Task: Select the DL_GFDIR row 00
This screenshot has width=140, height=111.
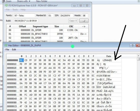Action: coord(47,30)
